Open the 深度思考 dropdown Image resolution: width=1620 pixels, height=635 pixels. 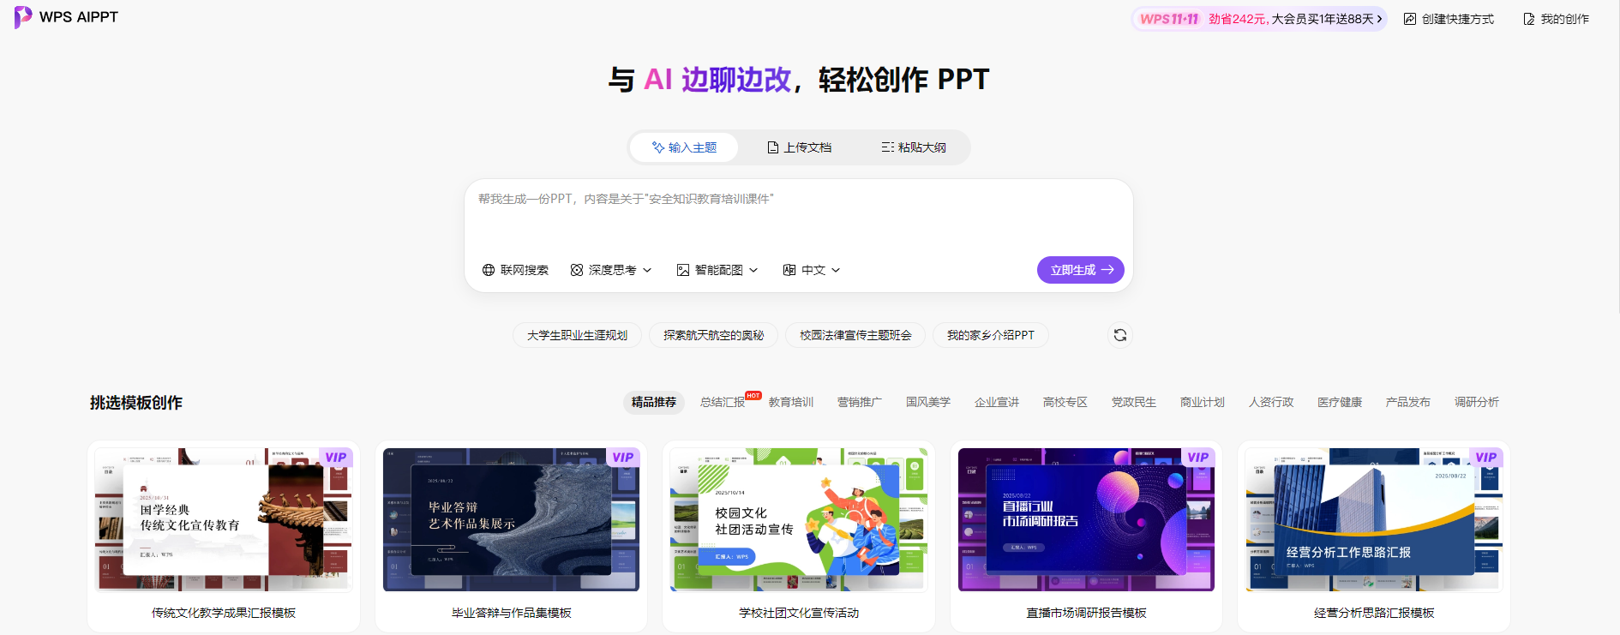point(611,270)
